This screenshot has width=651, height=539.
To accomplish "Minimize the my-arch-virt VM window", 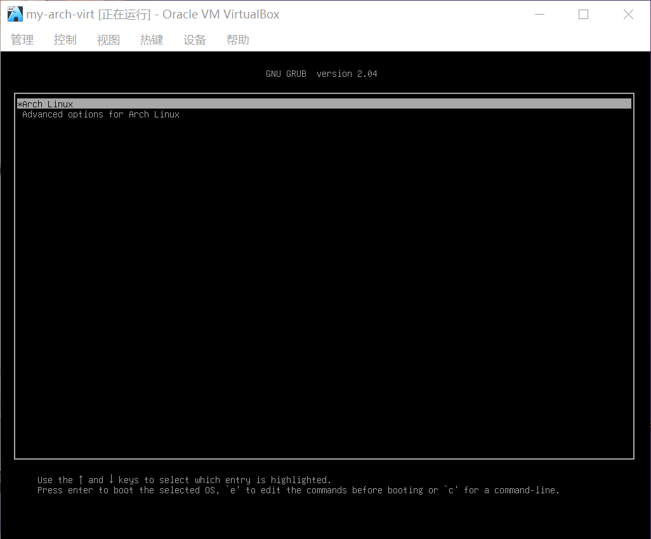I will [x=539, y=14].
